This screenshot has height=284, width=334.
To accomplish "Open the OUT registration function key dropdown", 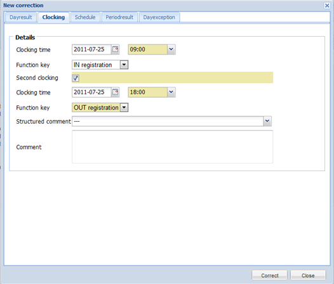I will coord(124,107).
